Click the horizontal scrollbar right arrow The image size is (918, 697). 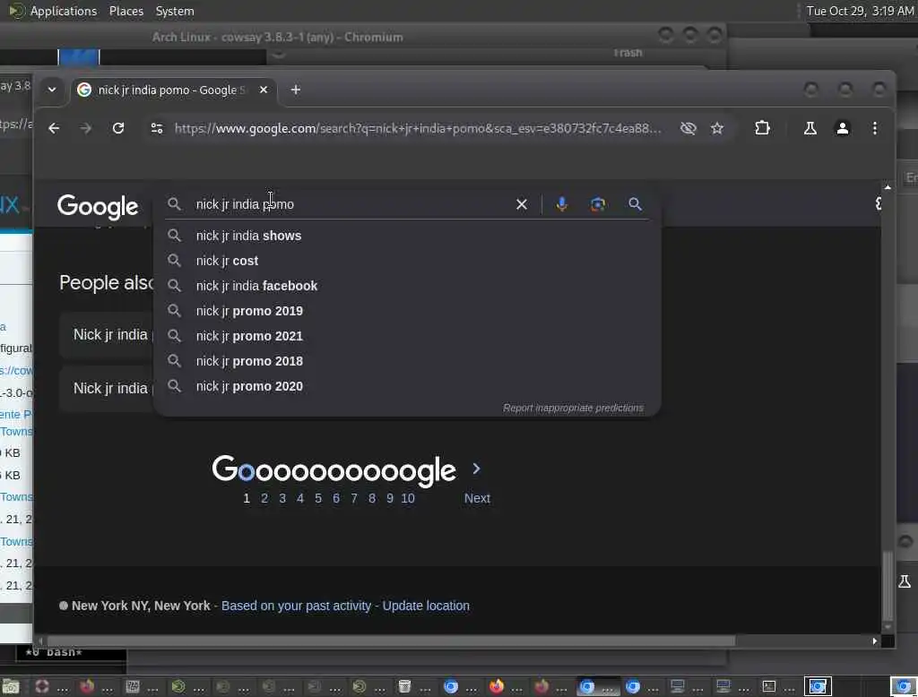875,641
